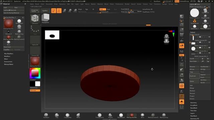
Task: Click the Delete subtool button
Action: point(195,81)
